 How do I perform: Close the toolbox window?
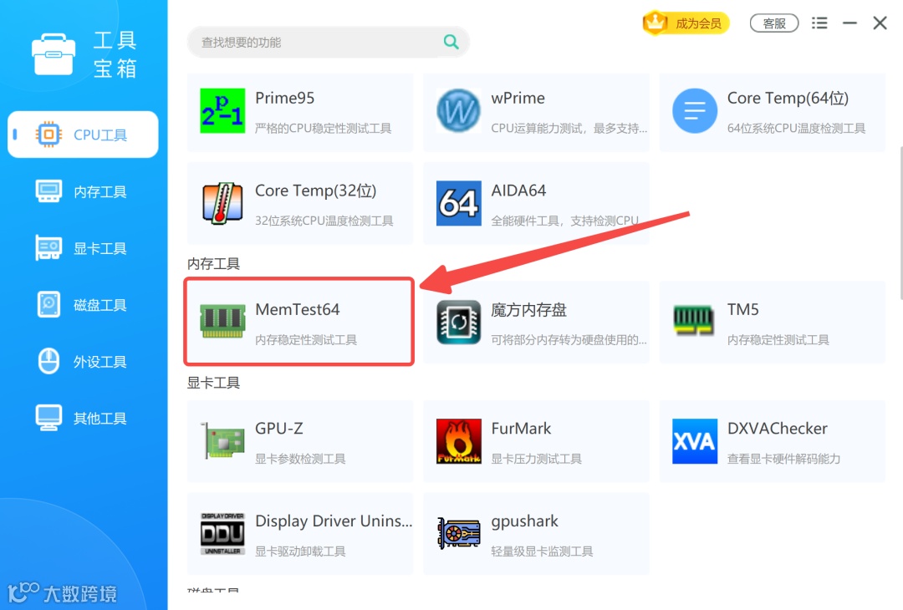coord(880,23)
